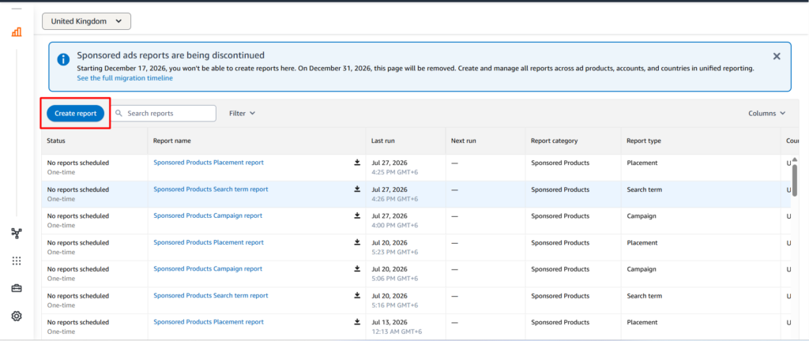The height and width of the screenshot is (341, 809).
Task: Click the Search reports input field
Action: [164, 114]
